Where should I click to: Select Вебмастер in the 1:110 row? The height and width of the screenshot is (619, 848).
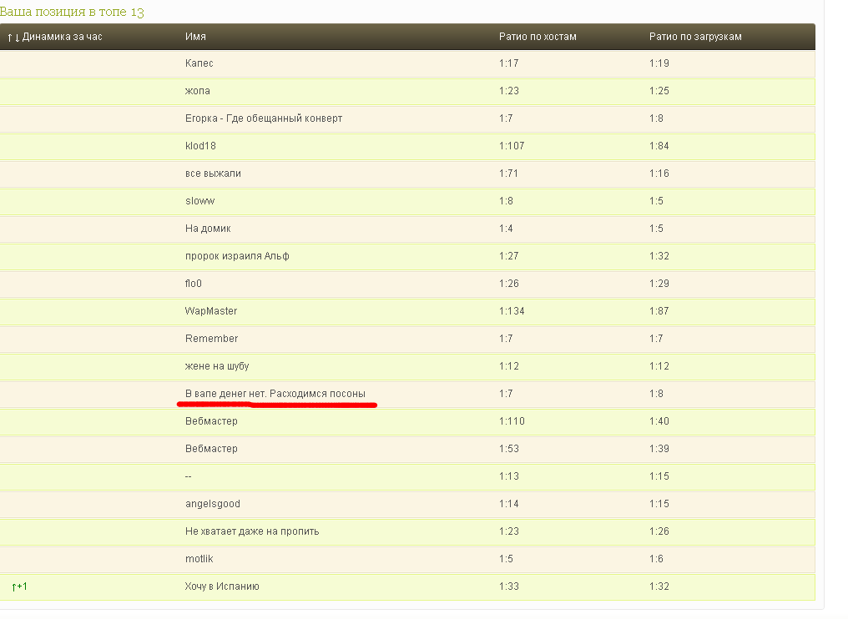tap(211, 421)
